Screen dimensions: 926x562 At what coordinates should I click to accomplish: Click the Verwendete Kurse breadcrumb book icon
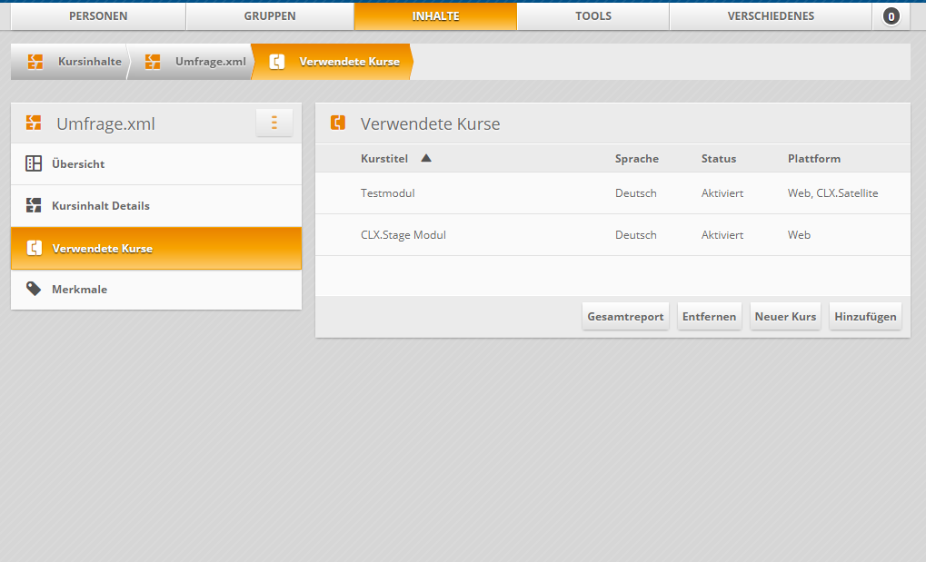[278, 62]
